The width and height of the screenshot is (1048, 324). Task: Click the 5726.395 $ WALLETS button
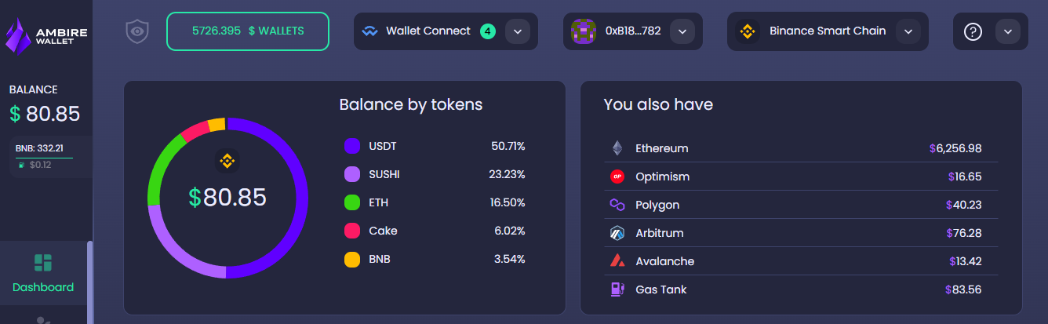248,31
